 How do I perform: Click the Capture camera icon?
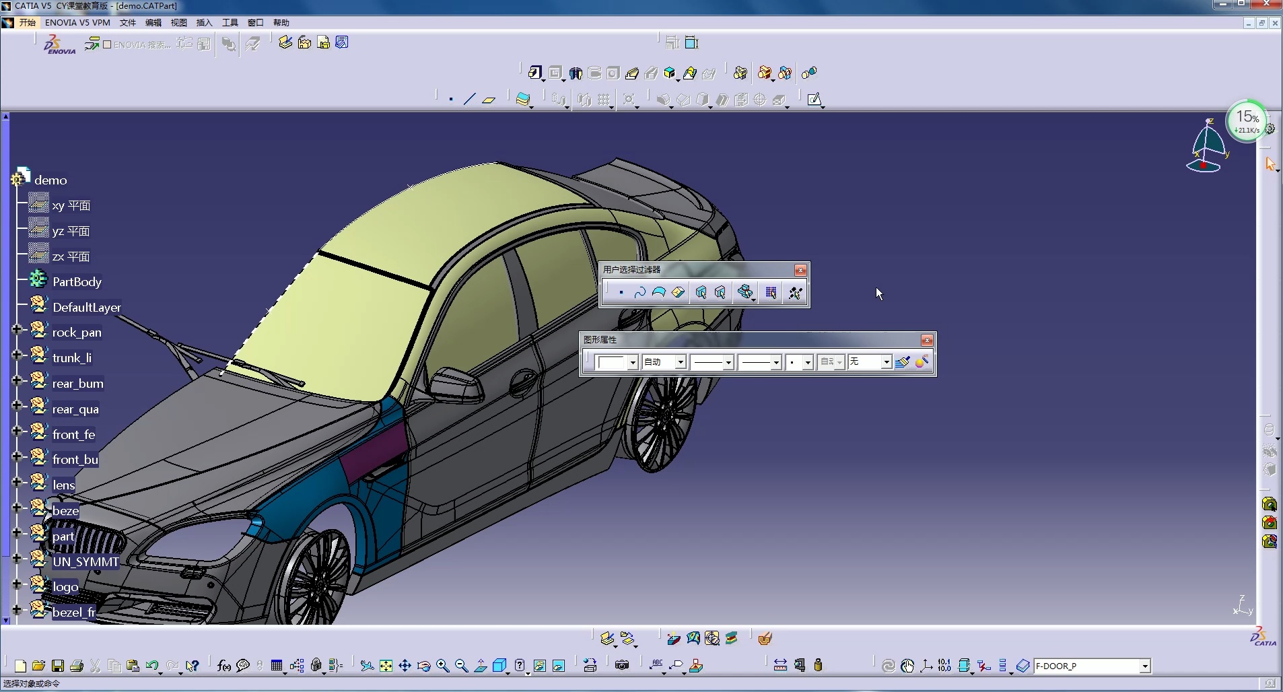click(622, 666)
